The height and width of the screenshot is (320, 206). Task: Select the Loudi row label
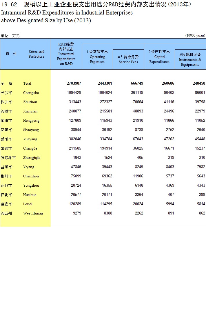coord(28,204)
